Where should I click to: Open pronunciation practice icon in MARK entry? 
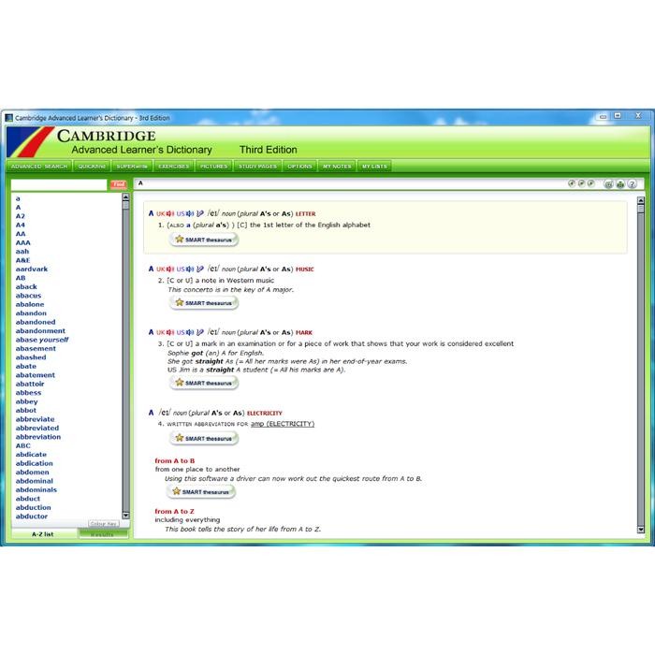200,332
